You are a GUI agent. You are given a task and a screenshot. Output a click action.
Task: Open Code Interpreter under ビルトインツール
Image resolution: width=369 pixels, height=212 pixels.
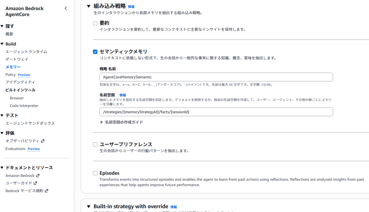(x=24, y=106)
